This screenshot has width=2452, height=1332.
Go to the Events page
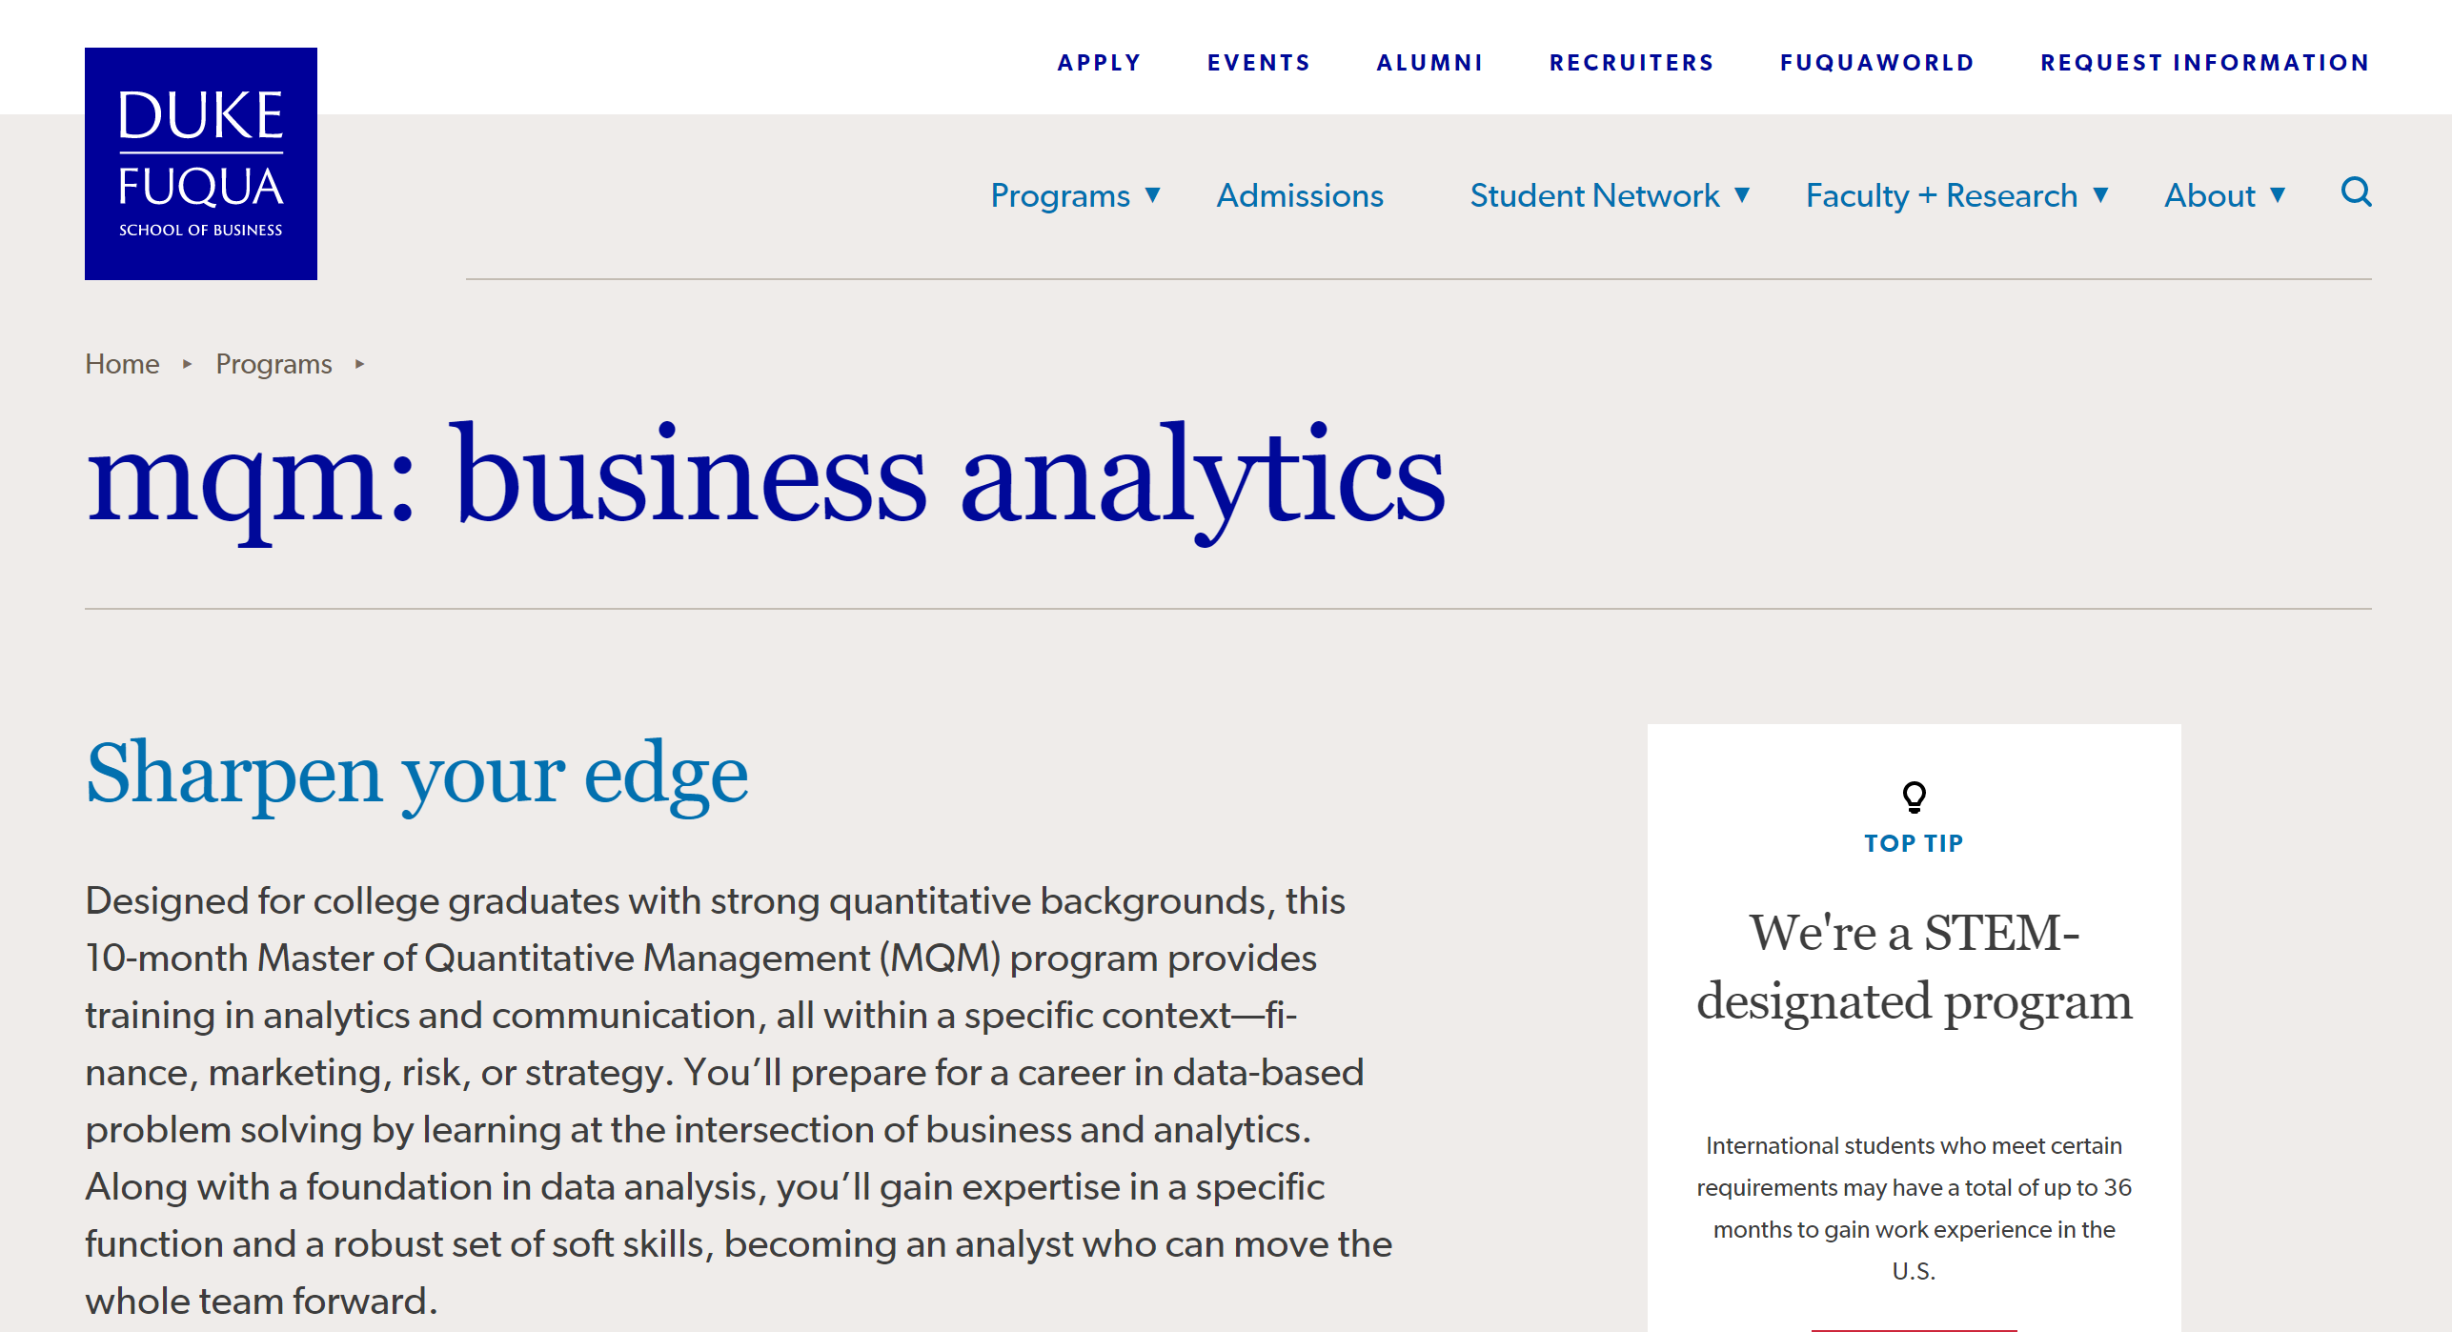tap(1259, 63)
